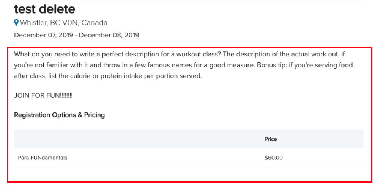
Task: Click the $60.00 price value
Action: pyautogui.click(x=274, y=158)
